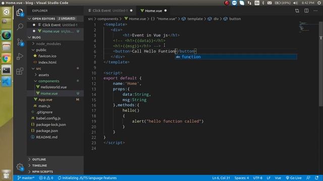Open the Manage gear in activity bar
The image size is (323, 181).
coord(20,166)
